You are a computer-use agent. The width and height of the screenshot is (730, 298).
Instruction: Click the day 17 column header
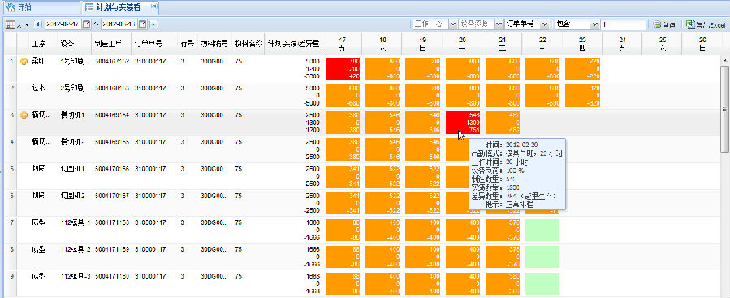pyautogui.click(x=343, y=44)
